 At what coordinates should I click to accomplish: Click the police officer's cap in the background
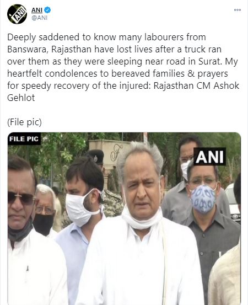[x=96, y=156]
